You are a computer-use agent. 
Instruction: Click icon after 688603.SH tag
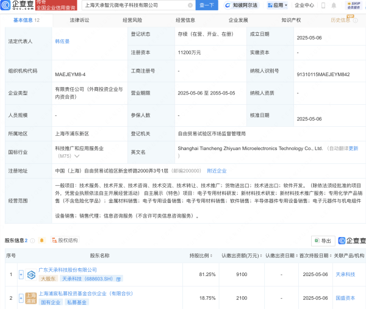[118, 279]
